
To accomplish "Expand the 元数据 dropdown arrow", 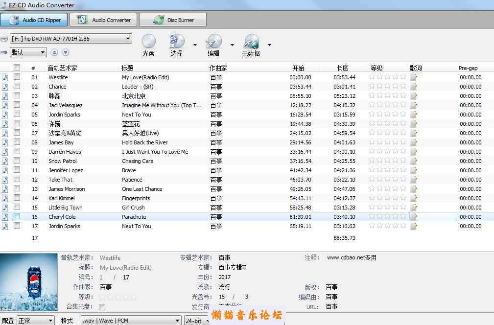I will (269, 45).
